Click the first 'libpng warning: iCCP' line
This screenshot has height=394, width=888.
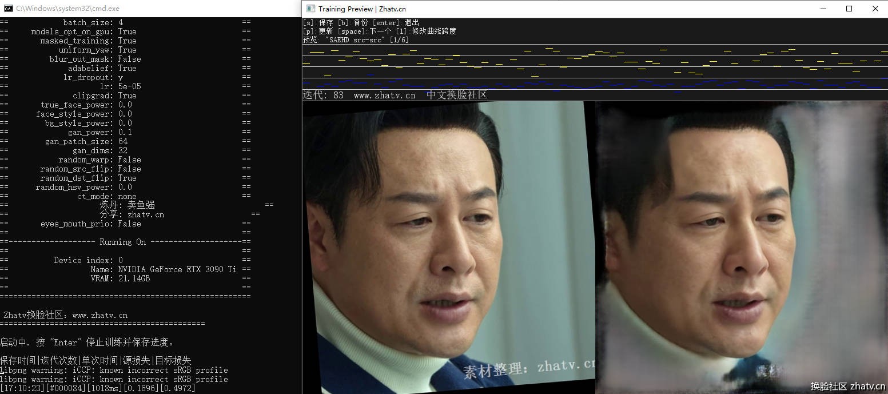click(114, 370)
